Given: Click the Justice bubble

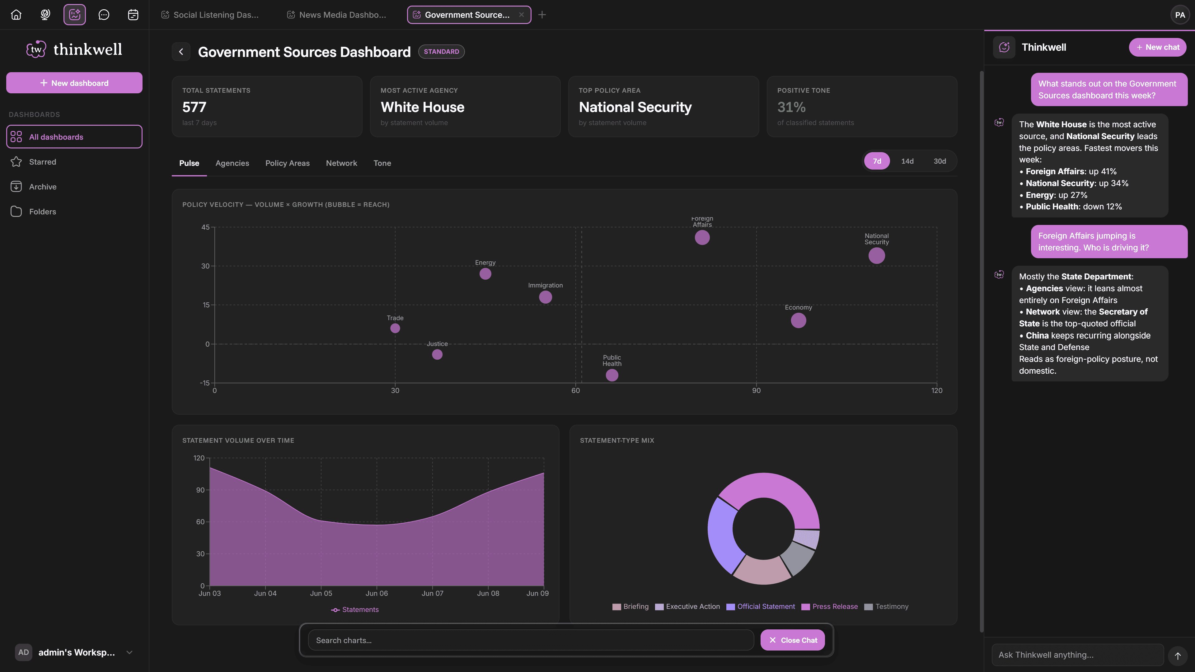Looking at the screenshot, I should pos(437,355).
